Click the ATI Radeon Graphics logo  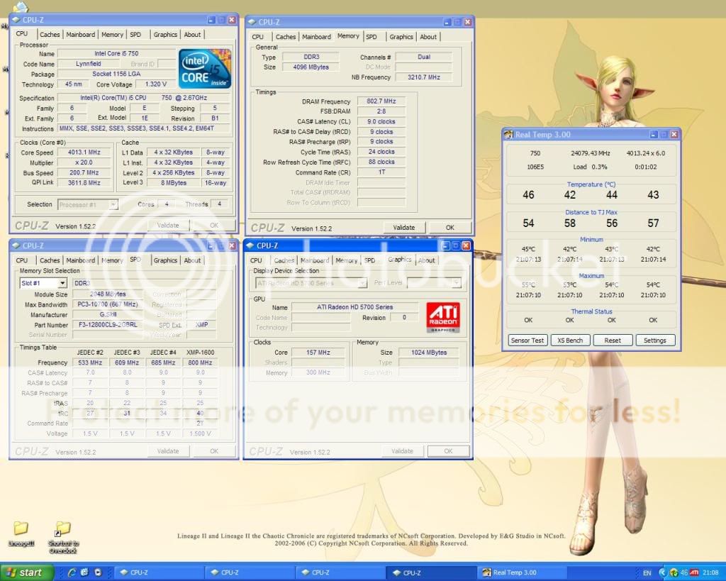pos(442,318)
